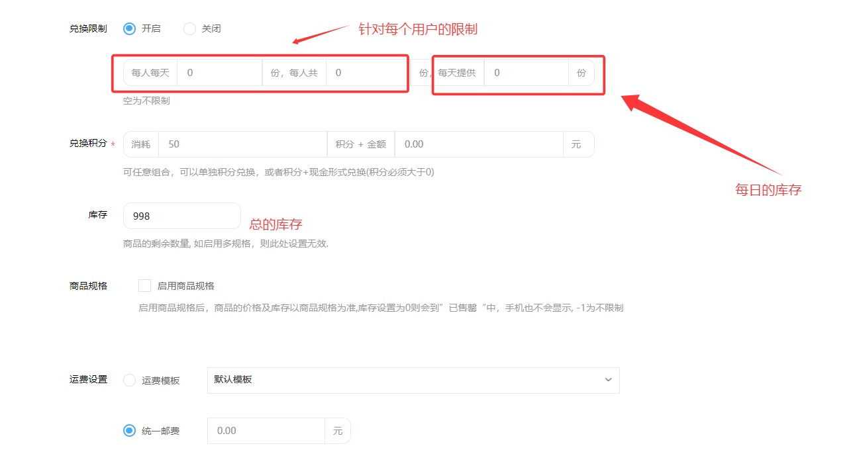865x452 pixels.
Task: Click the 元 suffix of 兑换积分 row
Action: point(578,144)
